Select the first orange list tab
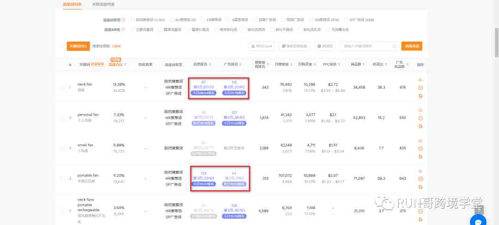The width and height of the screenshot is (499, 225). point(73,4)
